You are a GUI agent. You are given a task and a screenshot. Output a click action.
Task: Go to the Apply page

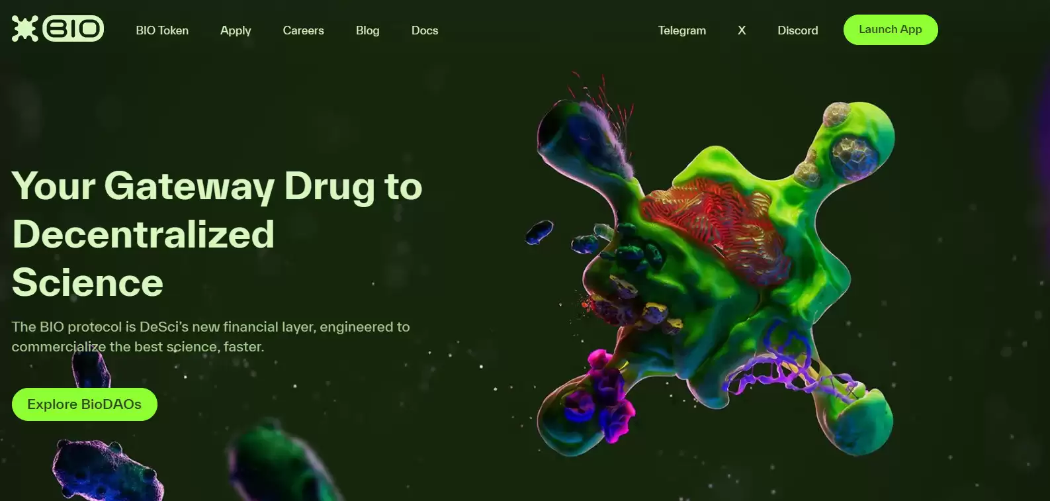pos(236,30)
